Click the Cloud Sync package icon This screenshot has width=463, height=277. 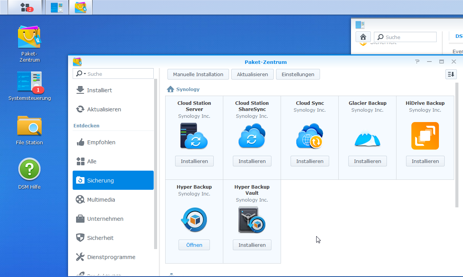310,136
